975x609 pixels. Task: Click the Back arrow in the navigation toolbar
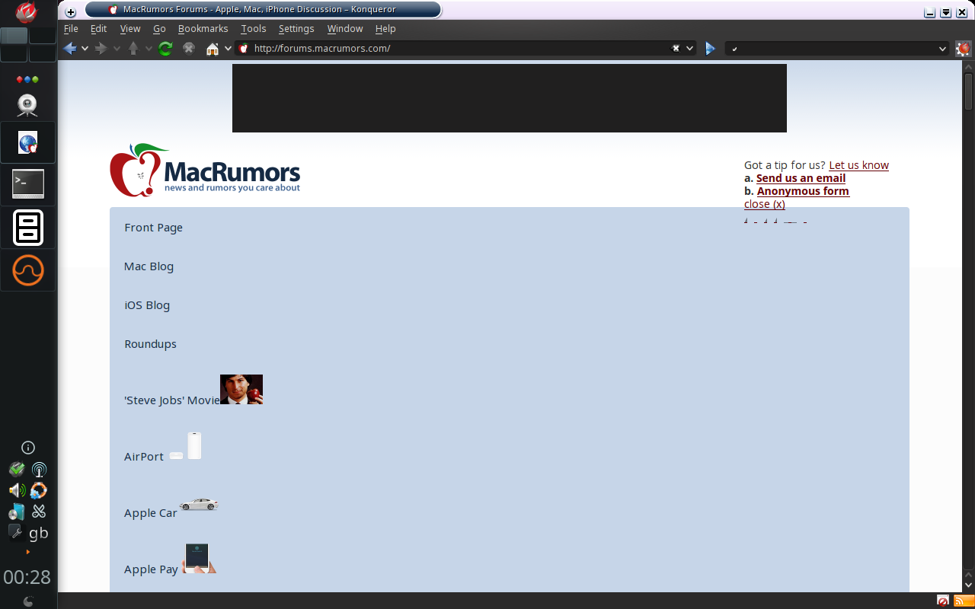(x=70, y=49)
